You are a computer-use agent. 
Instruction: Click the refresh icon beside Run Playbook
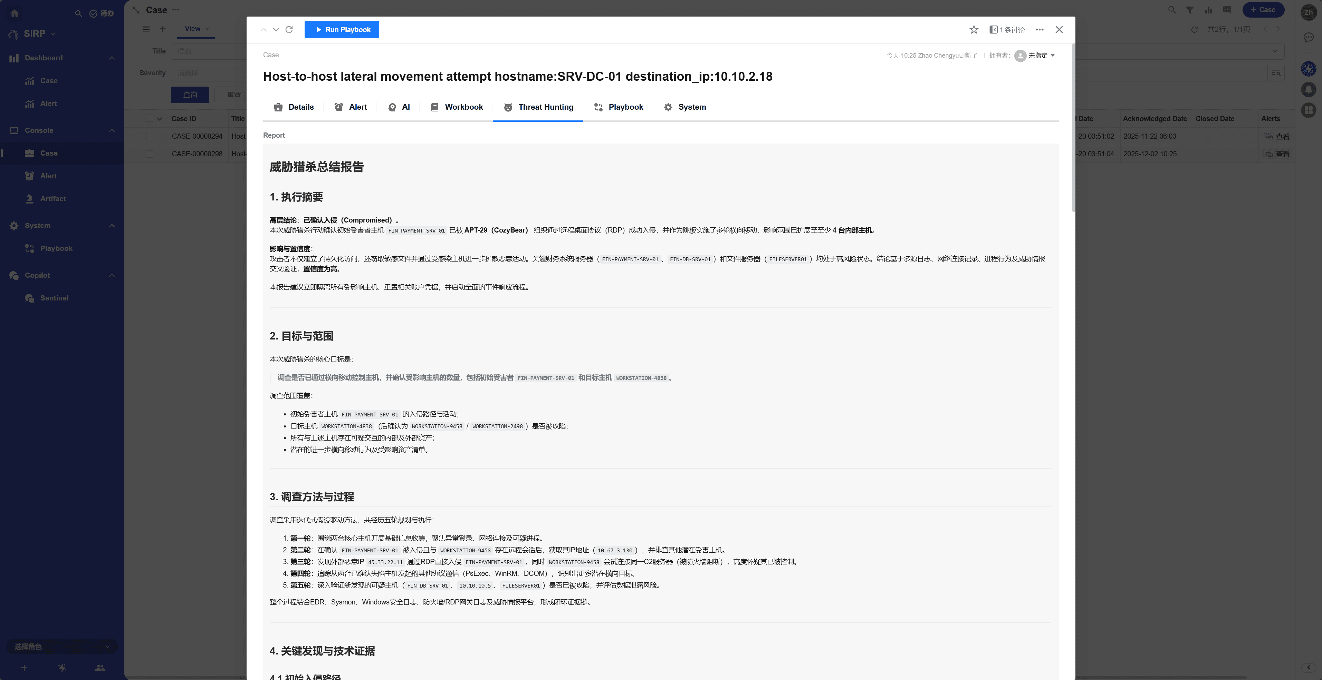[289, 30]
